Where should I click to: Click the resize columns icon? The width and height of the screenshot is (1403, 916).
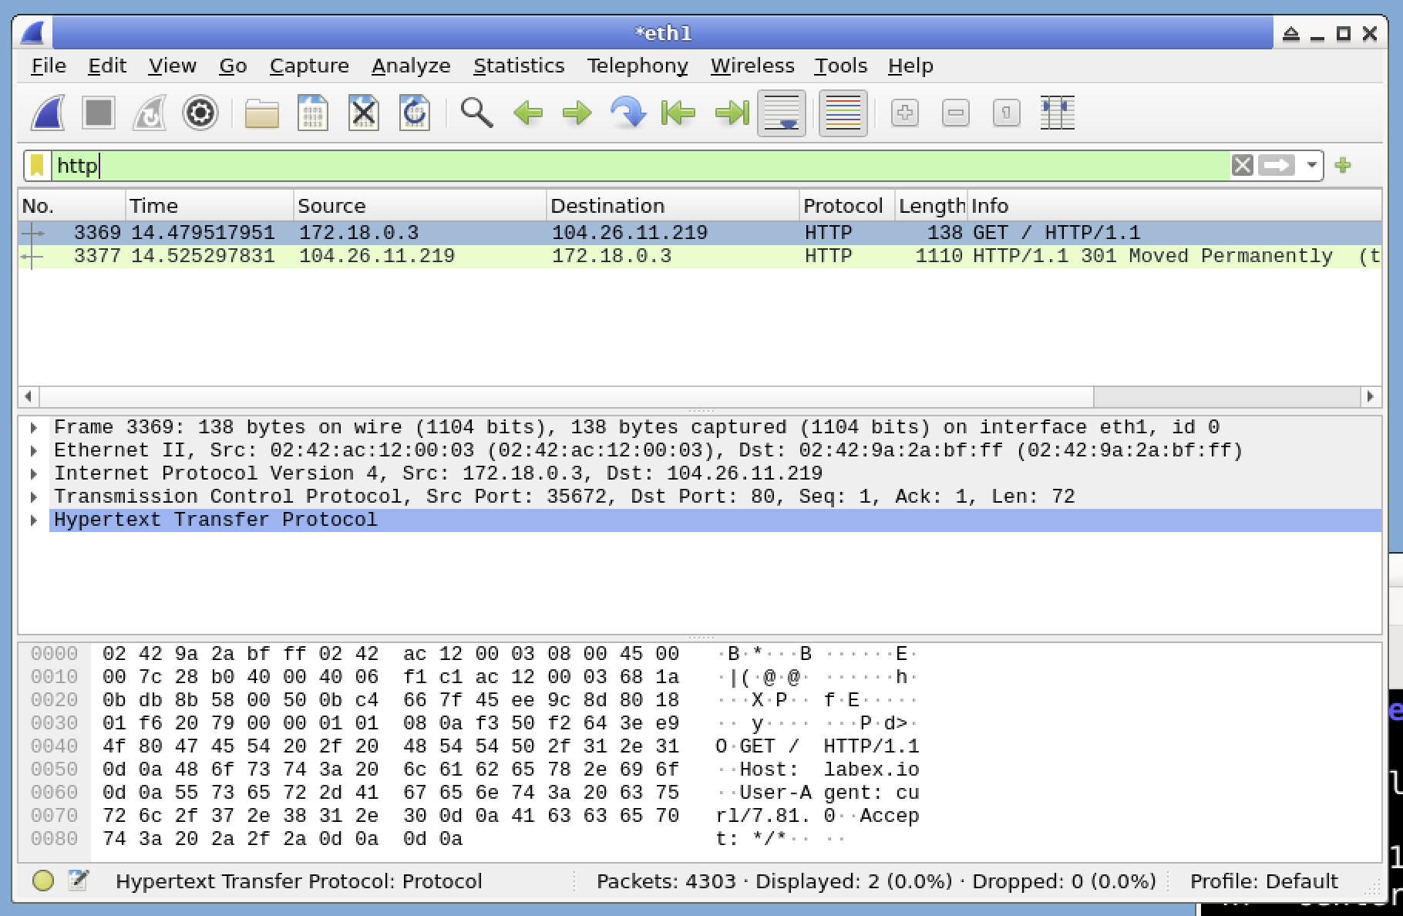(1057, 113)
